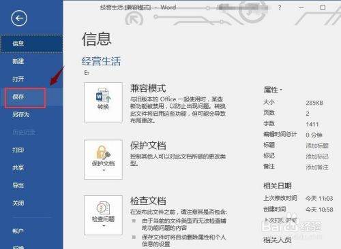The width and height of the screenshot is (341, 249).
Task: Click the 今天 10:58 created time
Action: [319, 210]
